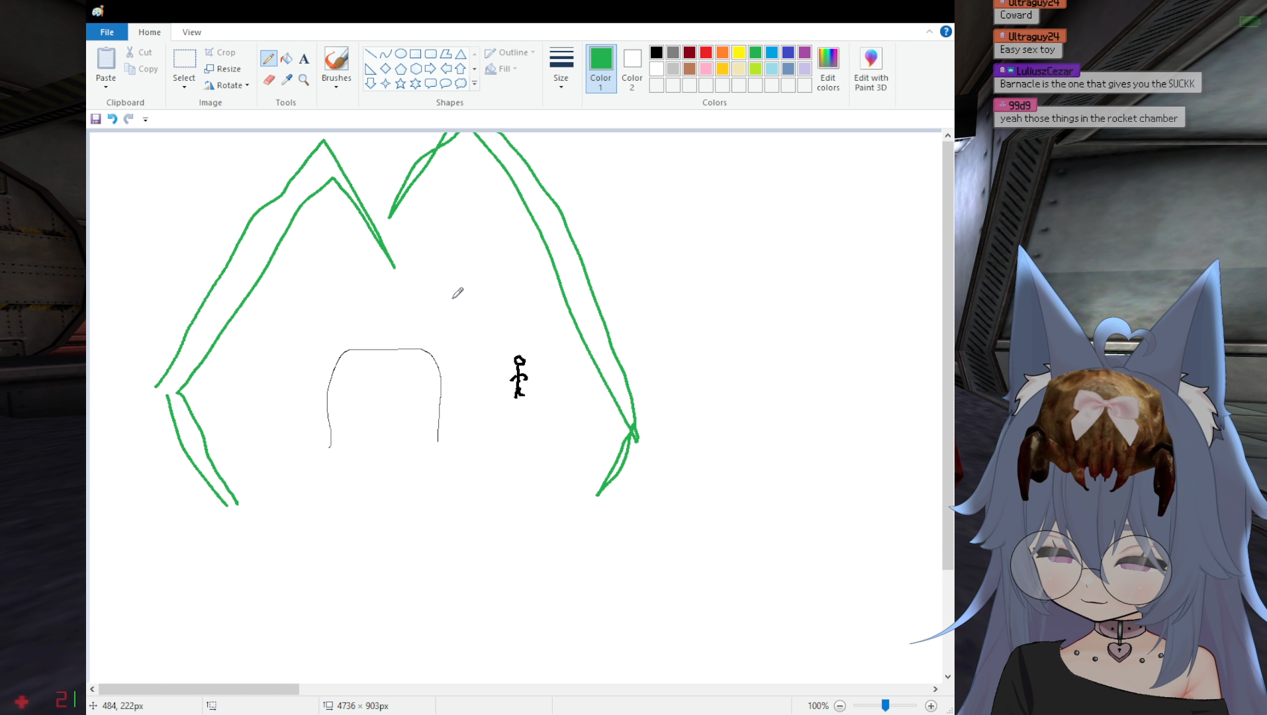The width and height of the screenshot is (1267, 715).
Task: Switch to the Home tab
Action: (150, 32)
